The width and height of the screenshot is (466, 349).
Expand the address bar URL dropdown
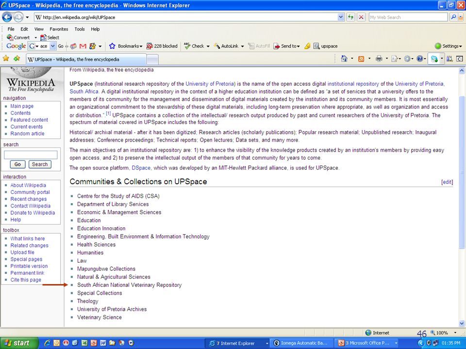[341, 17]
